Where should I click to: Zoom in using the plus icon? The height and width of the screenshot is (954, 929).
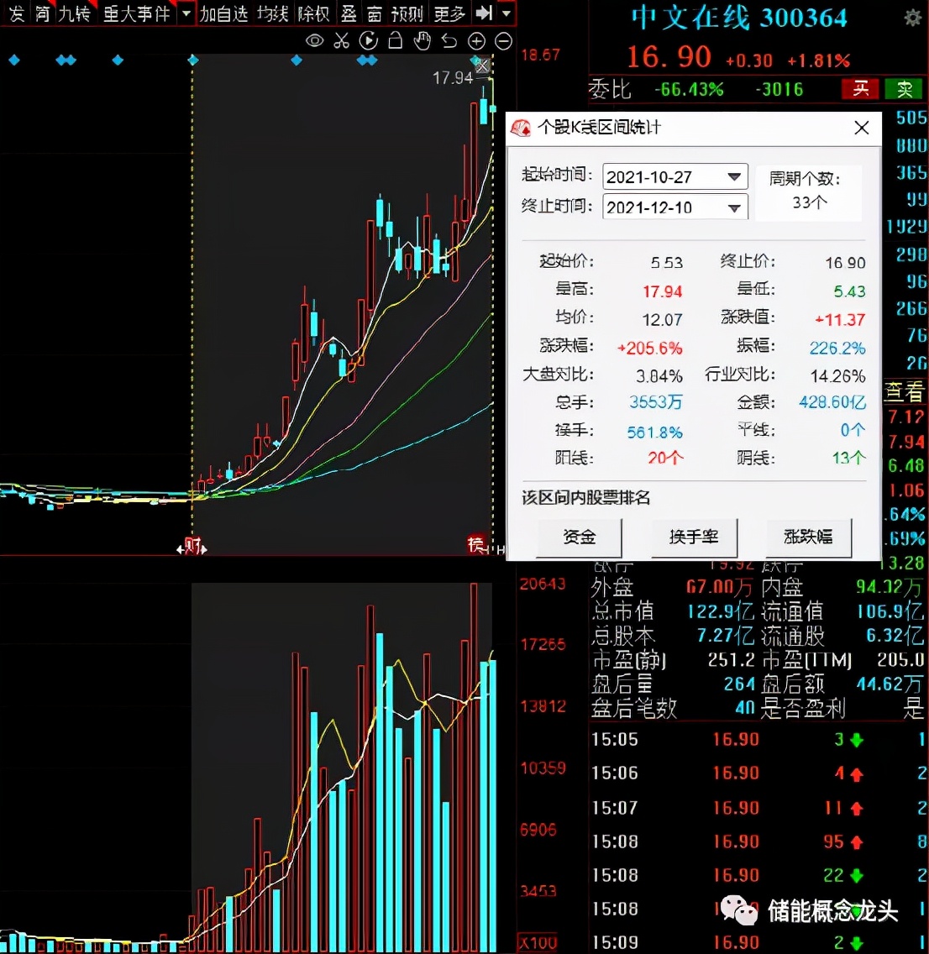[476, 40]
